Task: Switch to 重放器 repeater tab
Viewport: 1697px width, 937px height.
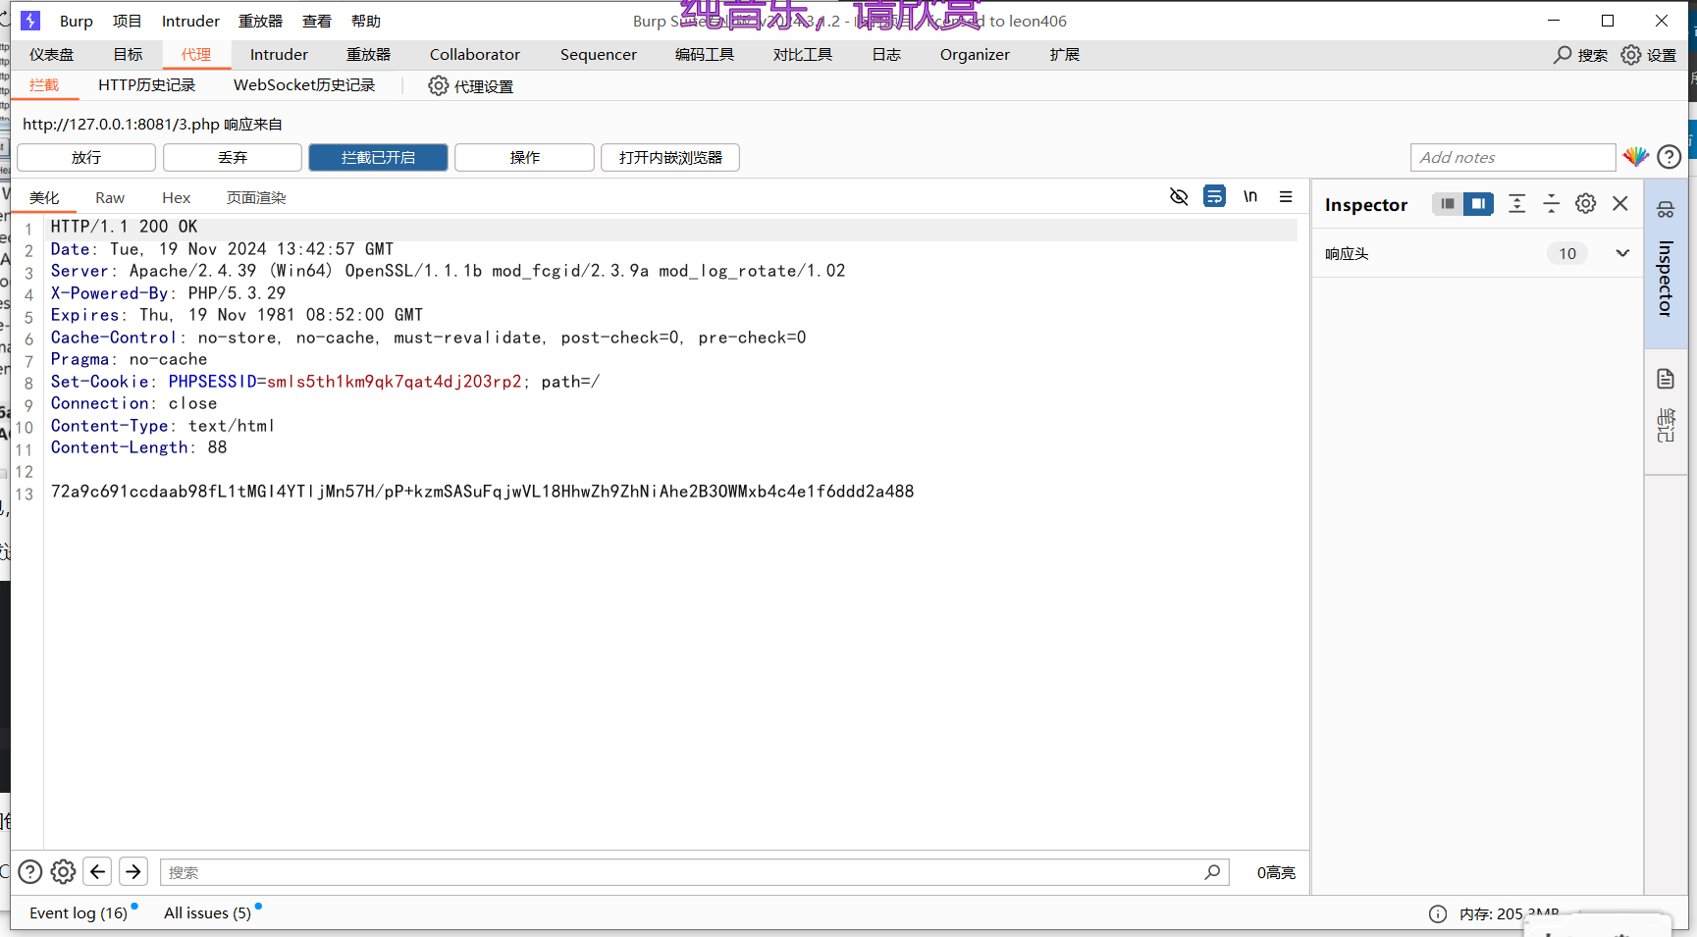Action: click(369, 55)
